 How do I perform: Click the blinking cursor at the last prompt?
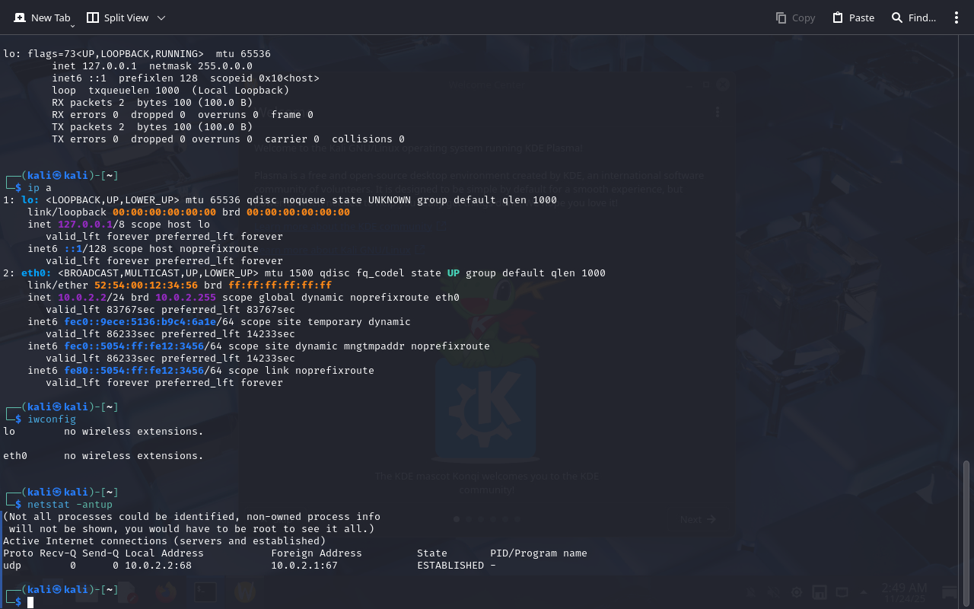(30, 602)
